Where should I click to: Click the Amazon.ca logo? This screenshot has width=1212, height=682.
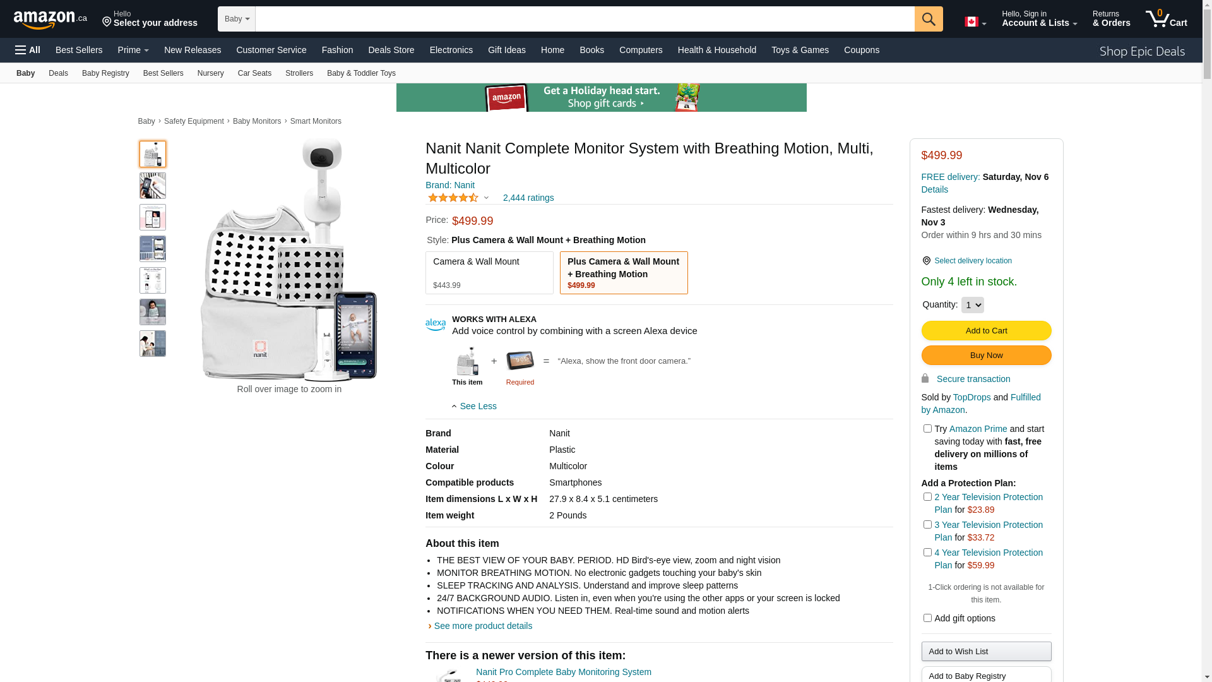(x=50, y=20)
